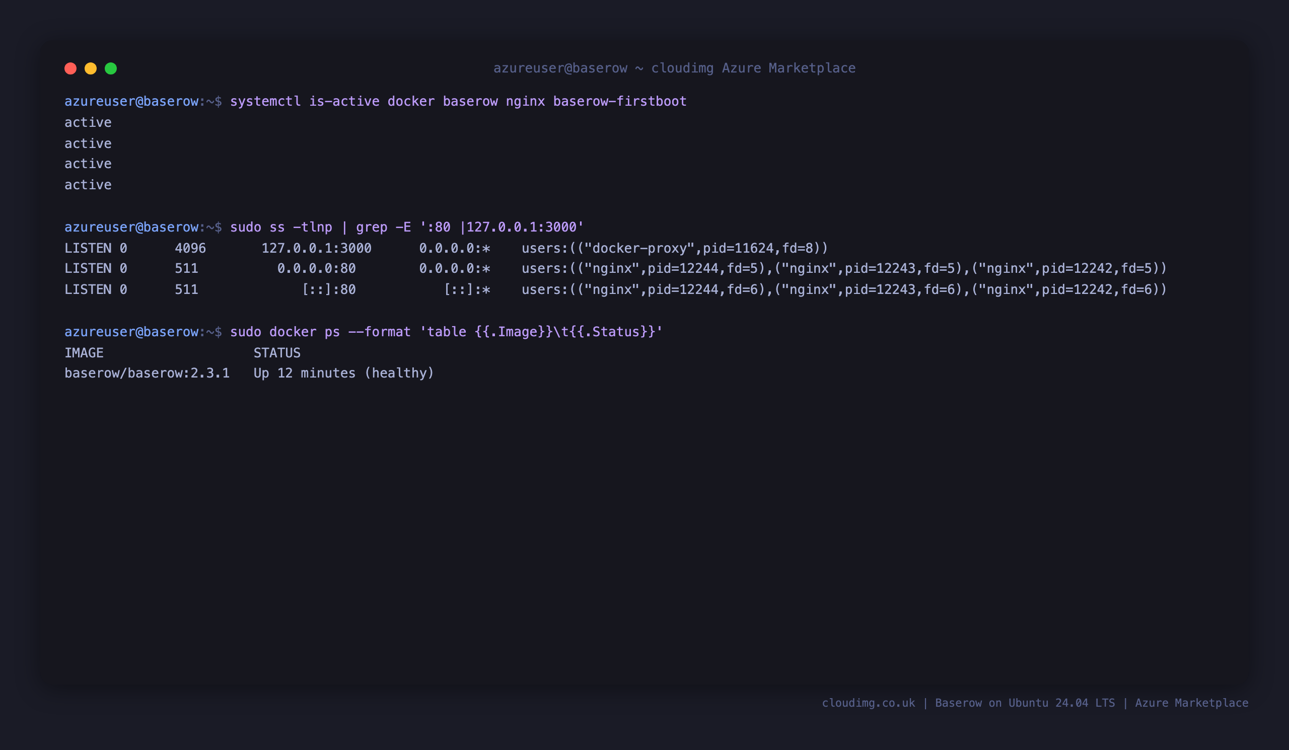This screenshot has height=750, width=1289.
Task: Click the footer text 'cloudimg.co.uk'
Action: [869, 703]
